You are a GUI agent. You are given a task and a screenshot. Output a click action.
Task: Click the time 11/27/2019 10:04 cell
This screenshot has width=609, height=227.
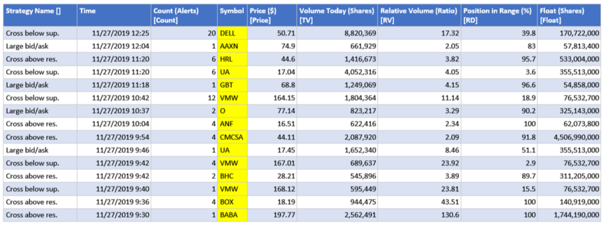(114, 124)
